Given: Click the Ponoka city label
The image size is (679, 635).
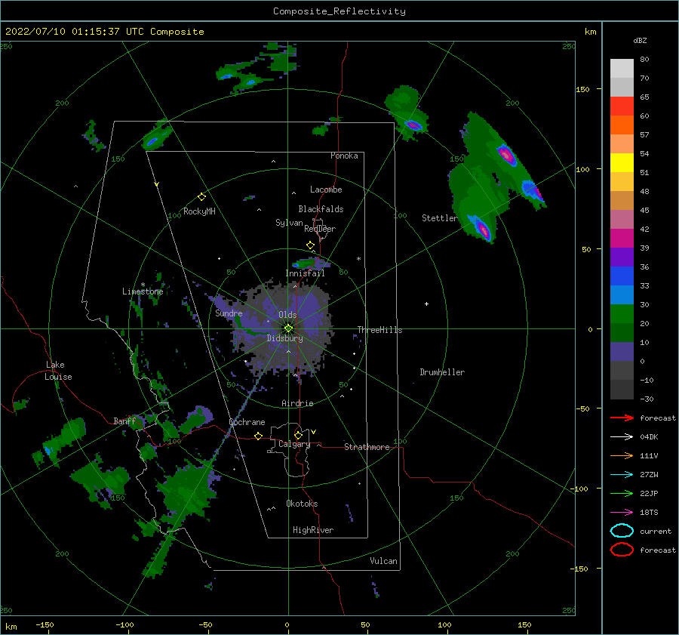Looking at the screenshot, I should coord(344,156).
